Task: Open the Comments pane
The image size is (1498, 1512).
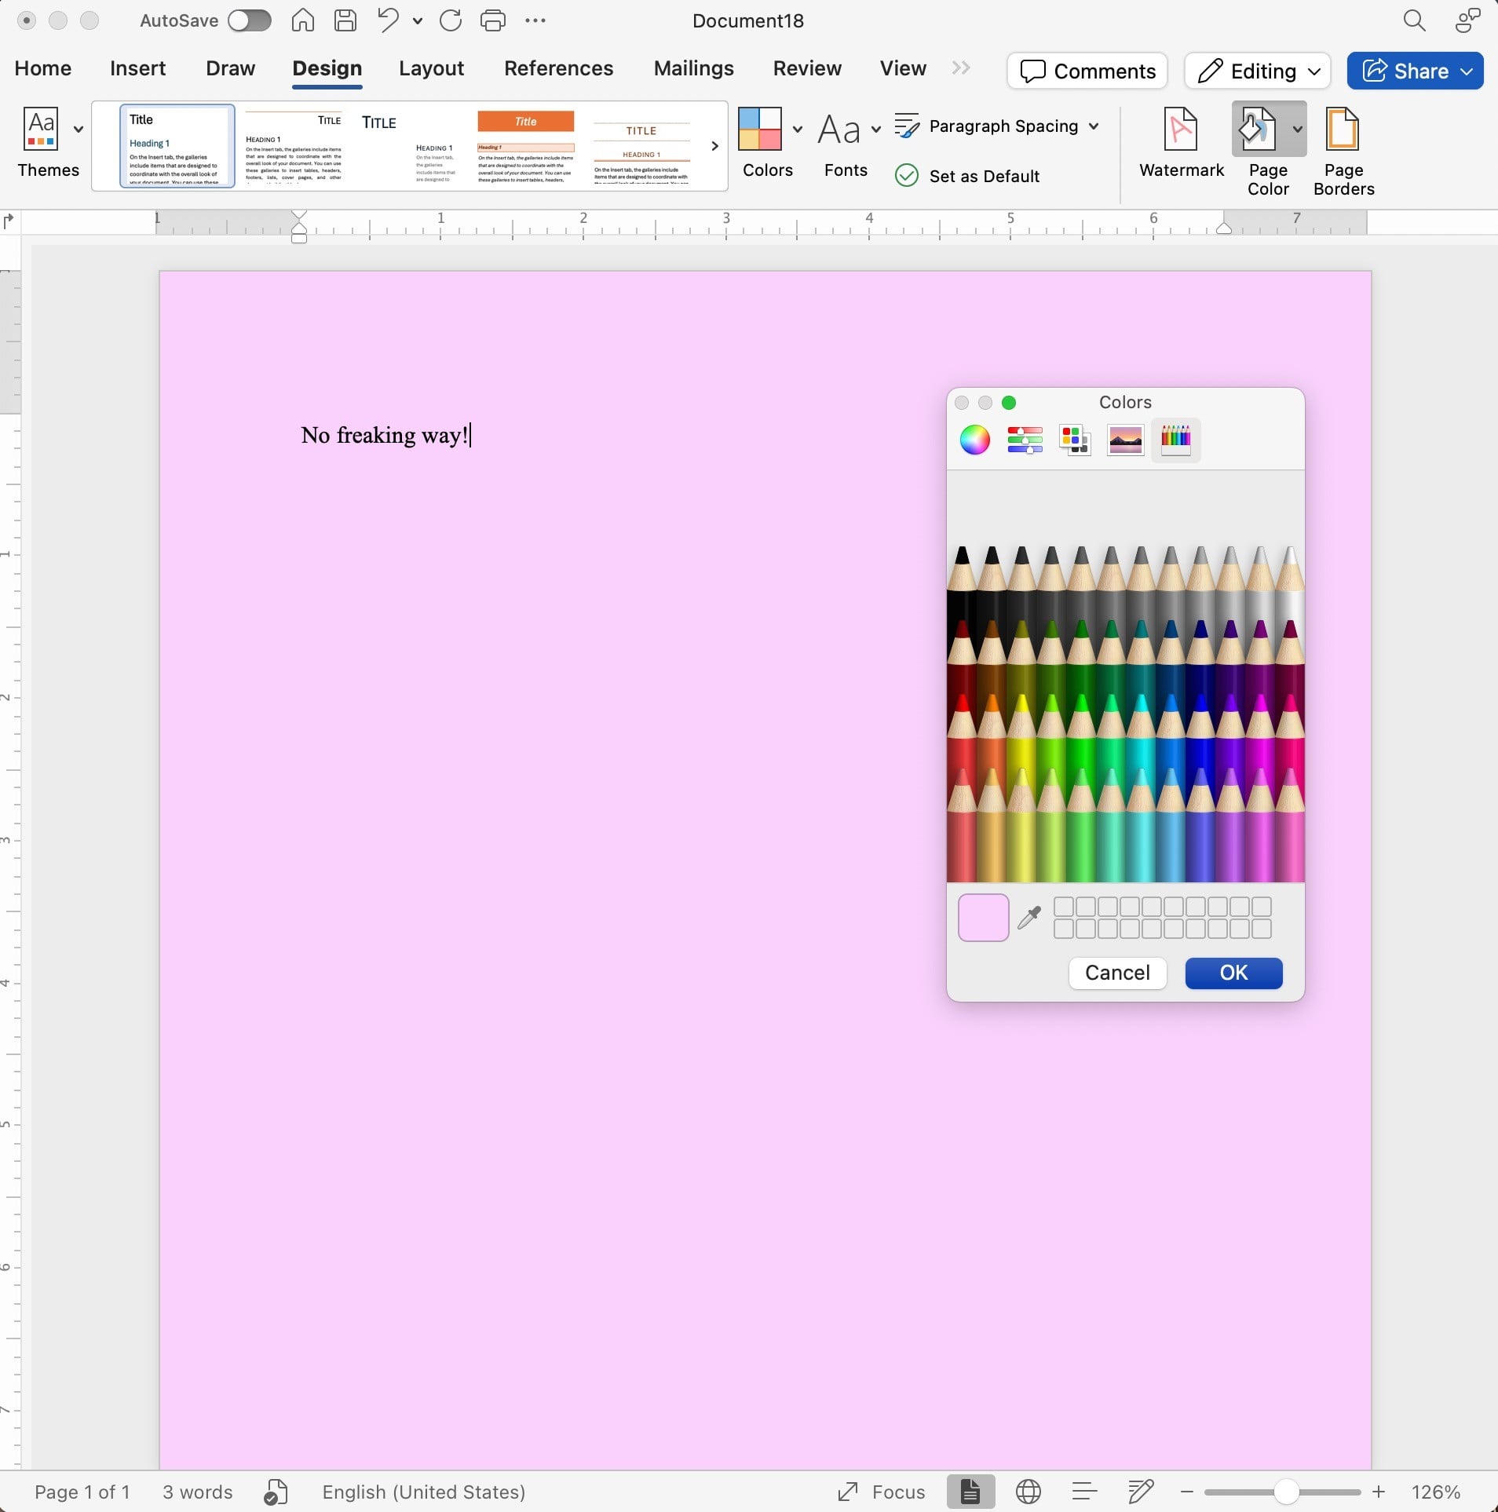Action: 1087,71
